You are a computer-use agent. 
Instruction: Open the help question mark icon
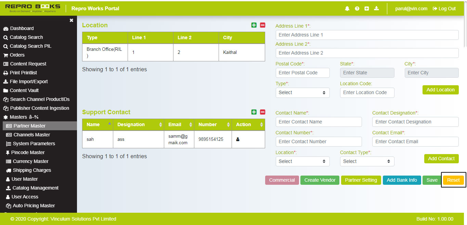tap(357, 9)
